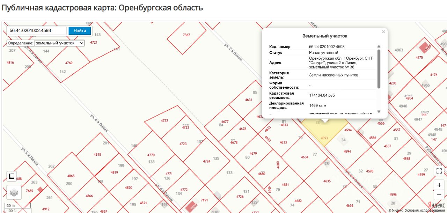This screenshot has height=213, width=447.
Task: Click the Яндекс logo
Action: (x=437, y=205)
